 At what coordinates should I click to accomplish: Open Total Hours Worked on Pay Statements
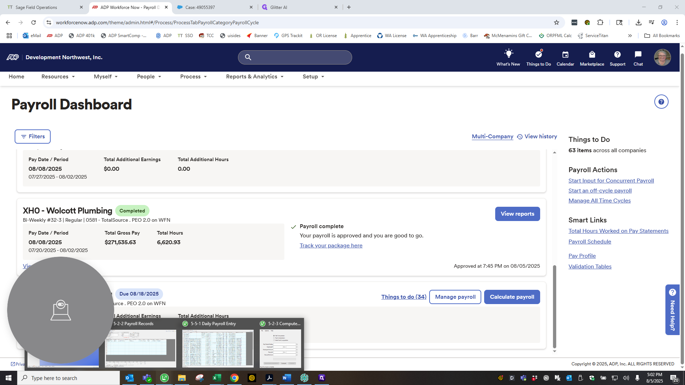[x=618, y=231]
